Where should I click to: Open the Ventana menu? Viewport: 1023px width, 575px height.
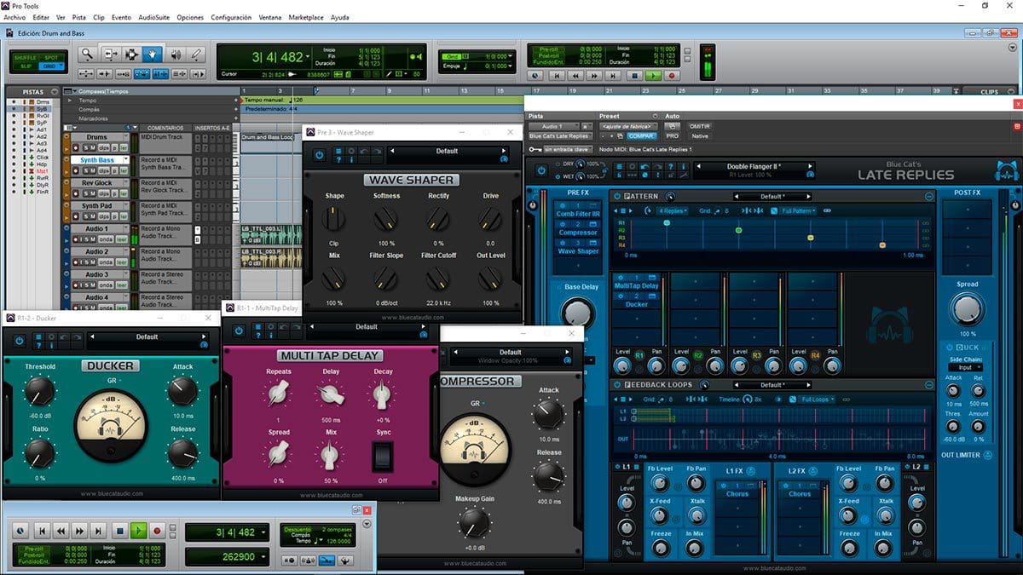point(269,17)
